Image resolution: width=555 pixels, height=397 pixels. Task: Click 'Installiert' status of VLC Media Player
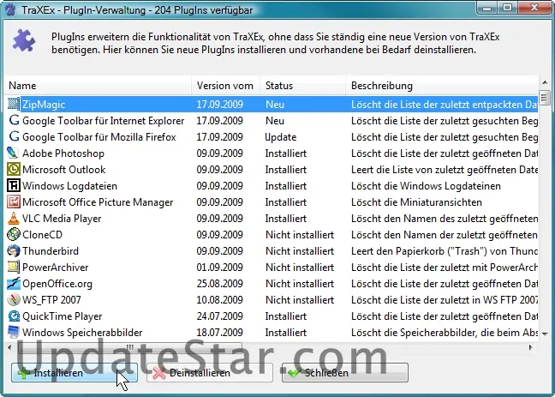tap(286, 219)
